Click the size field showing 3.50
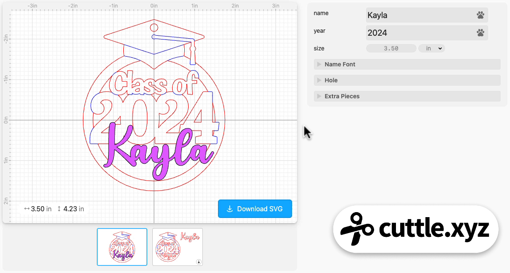 pos(391,48)
